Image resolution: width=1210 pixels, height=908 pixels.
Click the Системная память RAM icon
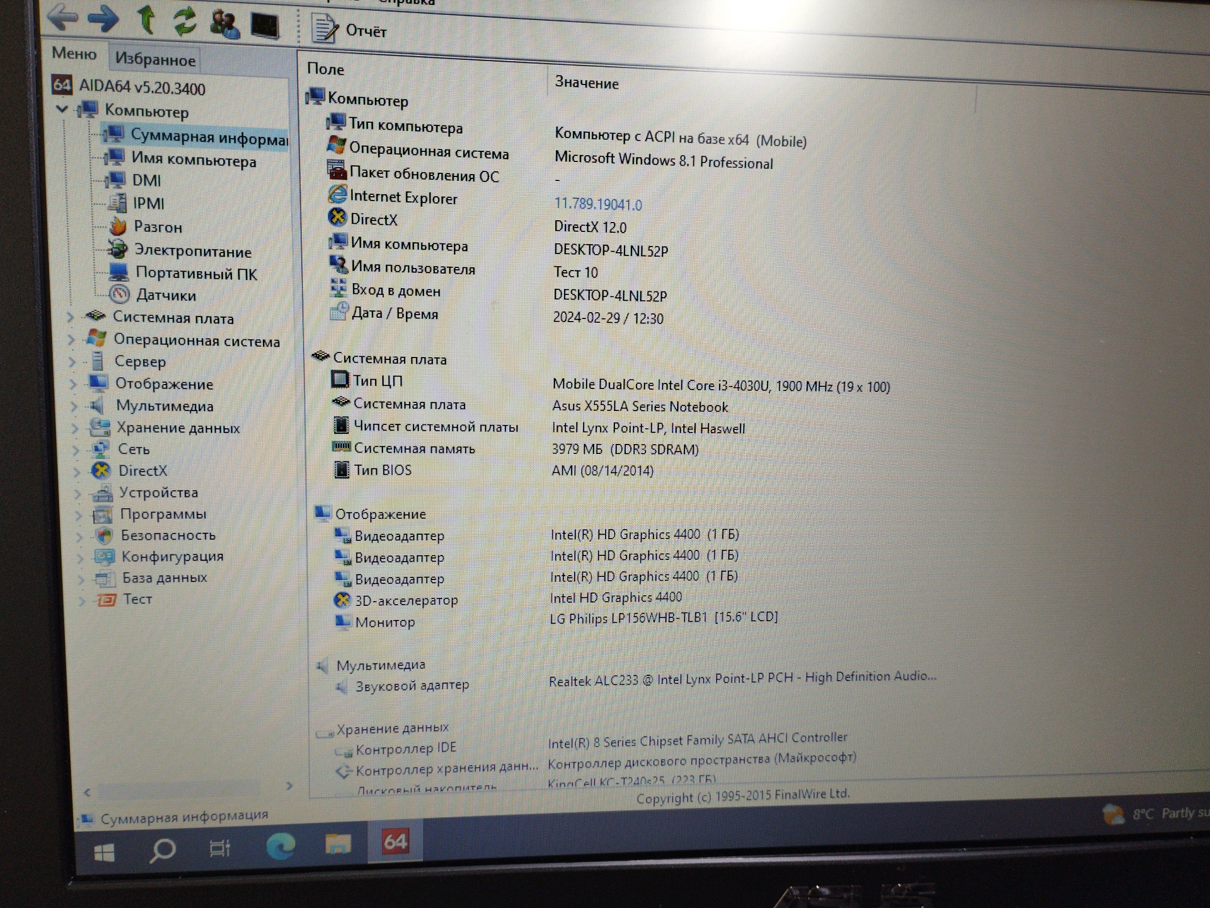pos(341,446)
